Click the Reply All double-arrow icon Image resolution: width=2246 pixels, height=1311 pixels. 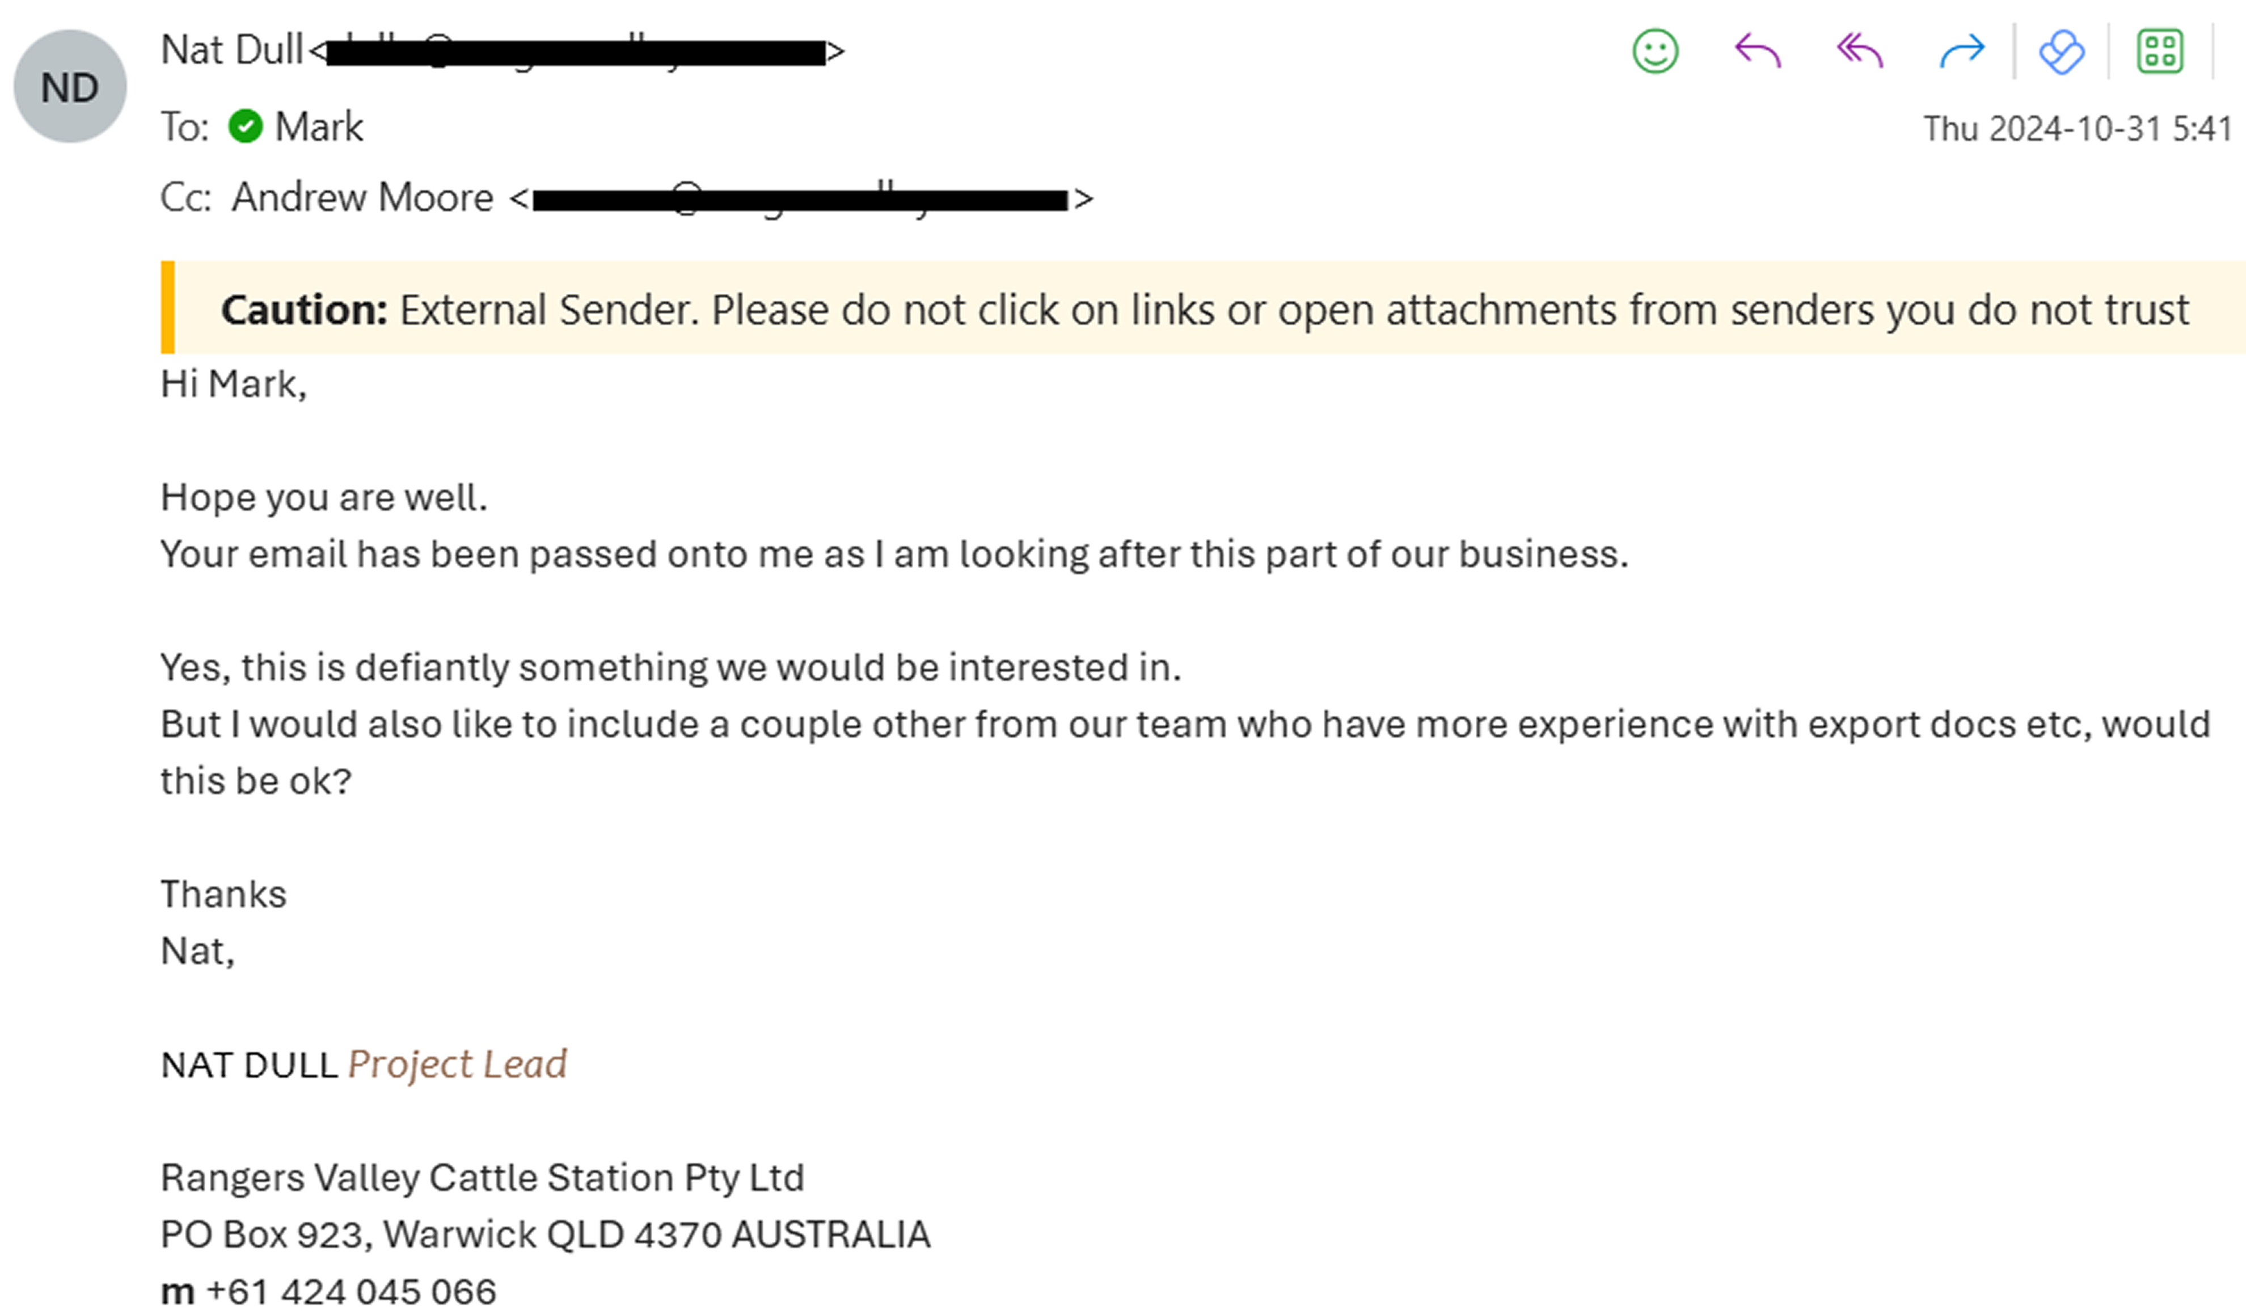click(1860, 51)
